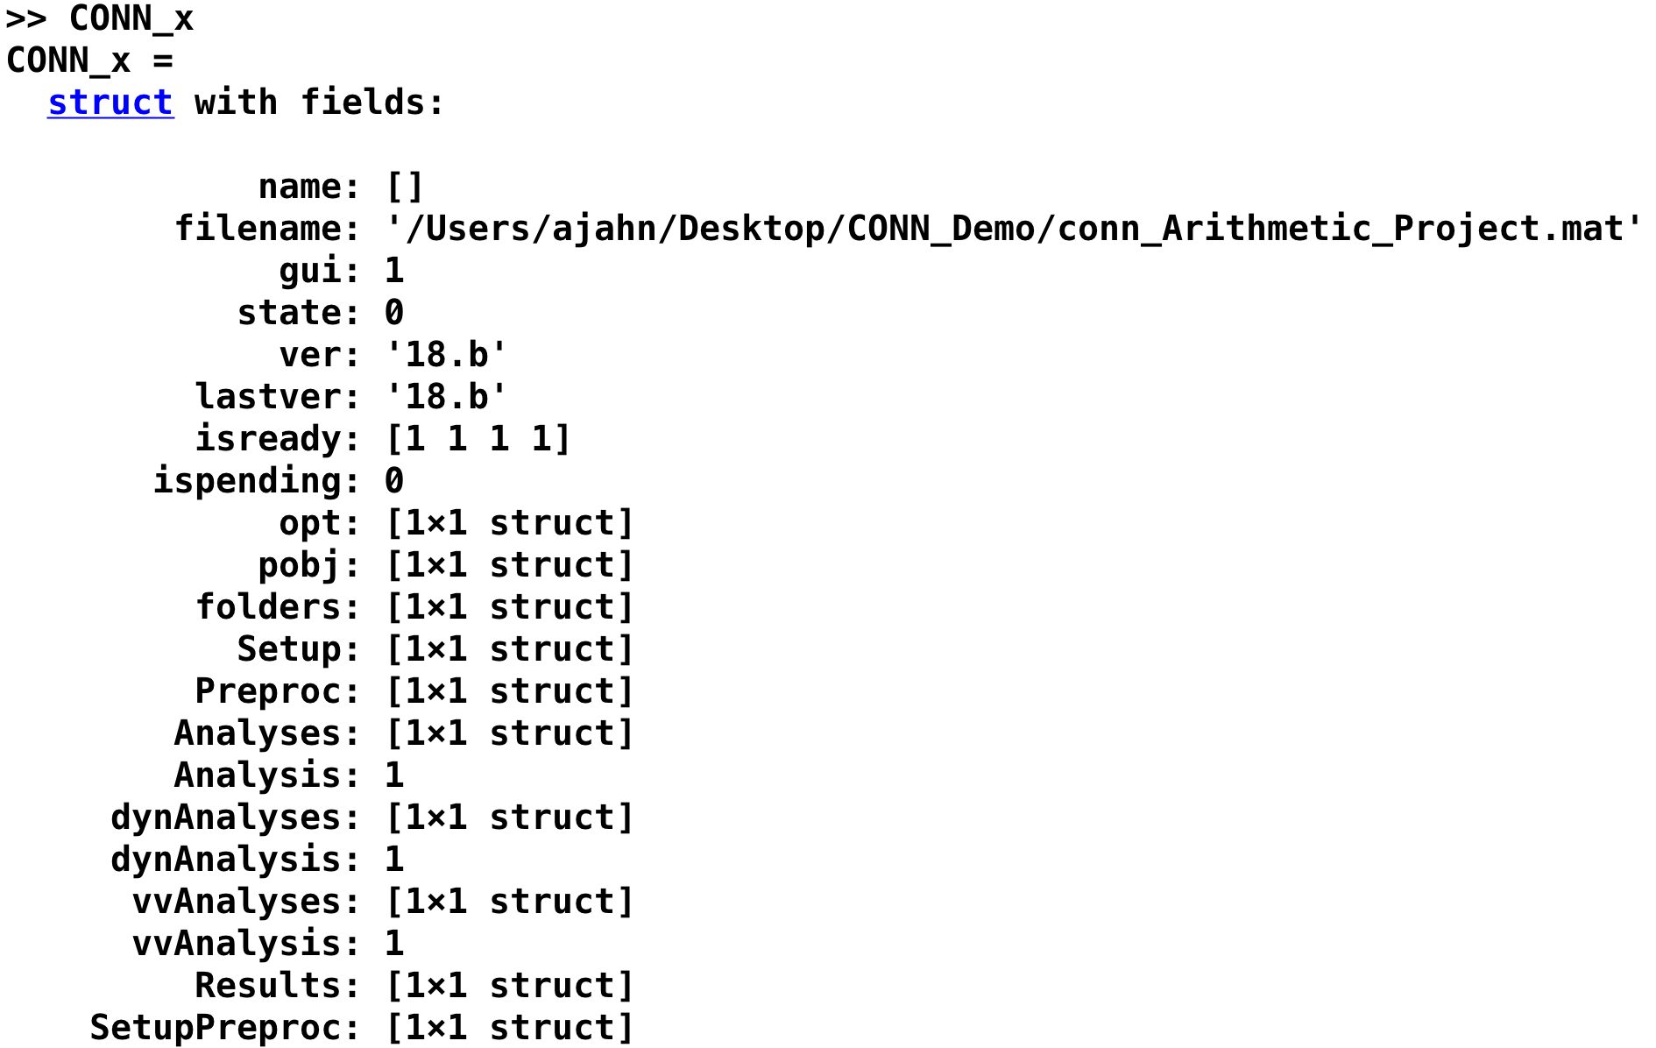The image size is (1656, 1048).
Task: Click the Setup [1×1 struct] value
Action: 510,649
